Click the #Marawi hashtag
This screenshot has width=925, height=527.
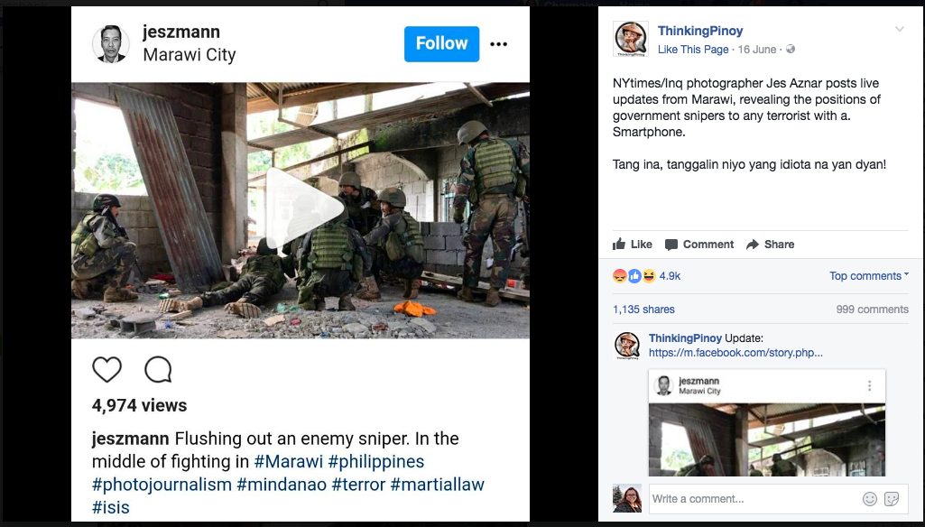(x=289, y=461)
